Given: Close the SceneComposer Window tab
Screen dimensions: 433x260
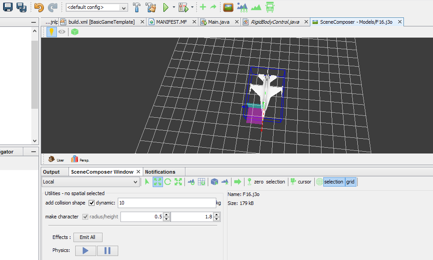Looking at the screenshot, I should [x=138, y=172].
